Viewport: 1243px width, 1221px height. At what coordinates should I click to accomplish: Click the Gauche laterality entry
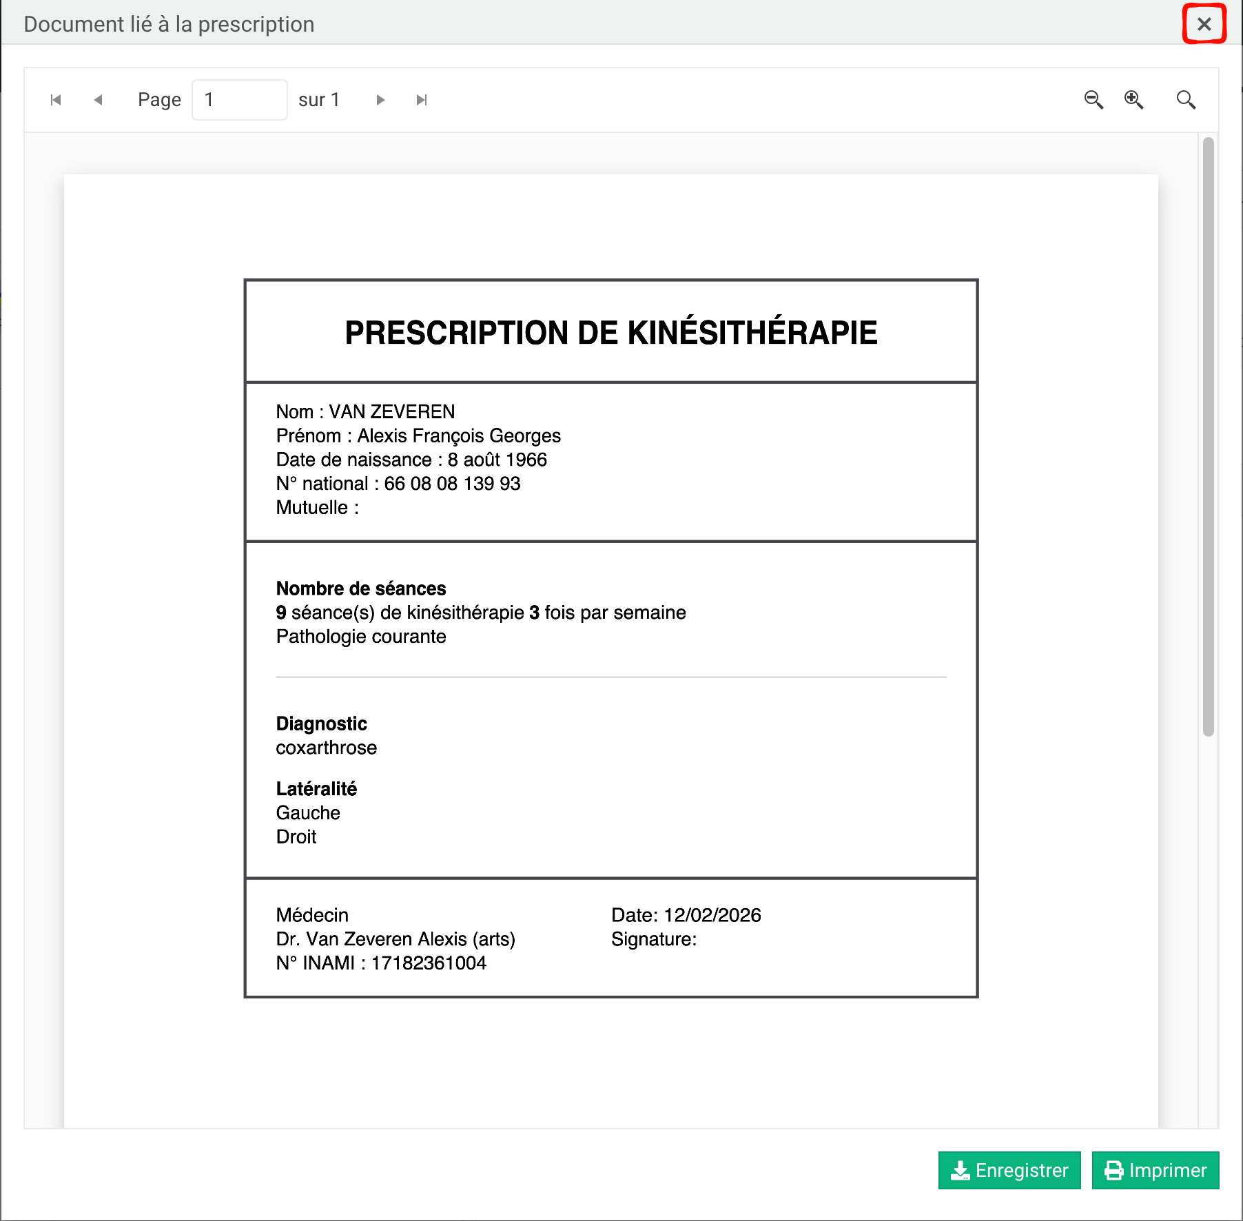pos(308,813)
